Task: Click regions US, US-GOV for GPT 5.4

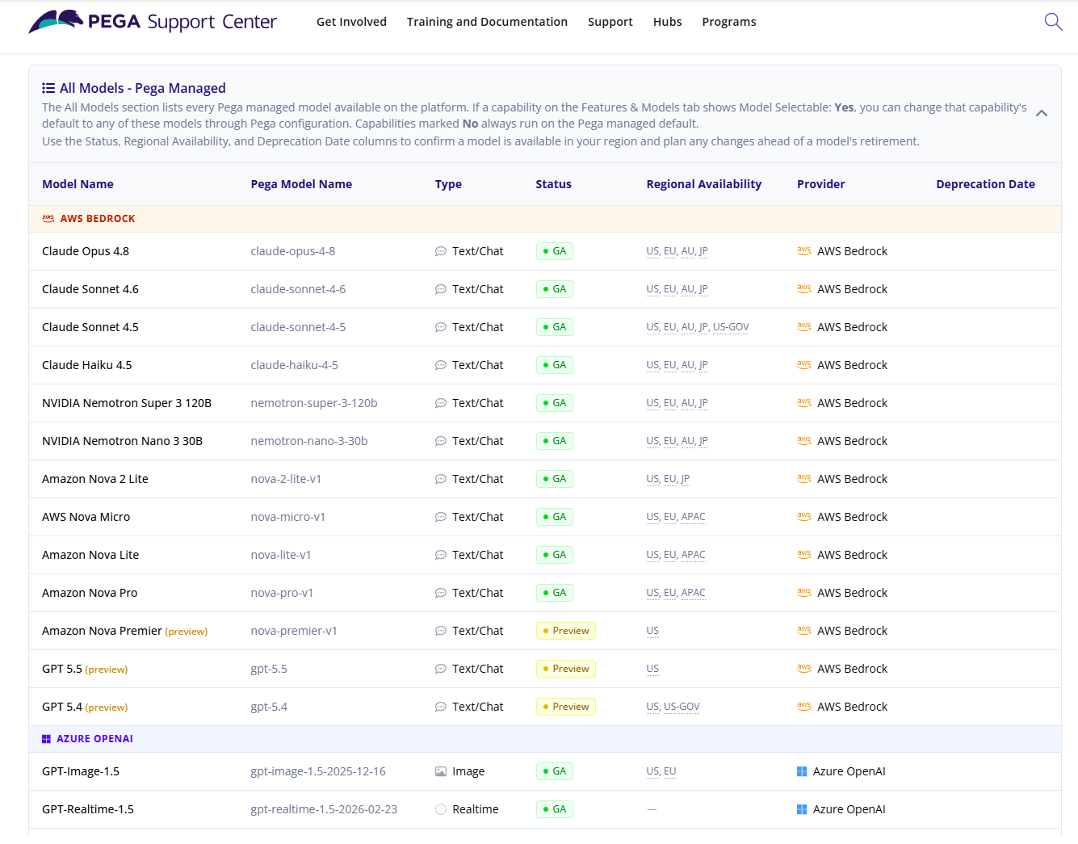Action: [x=673, y=707]
